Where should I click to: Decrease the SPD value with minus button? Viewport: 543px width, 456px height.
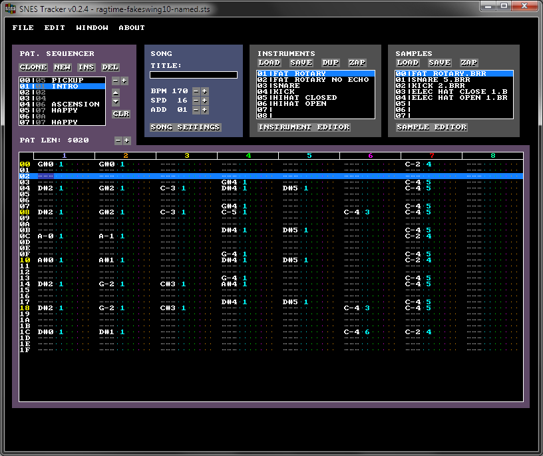click(x=196, y=101)
